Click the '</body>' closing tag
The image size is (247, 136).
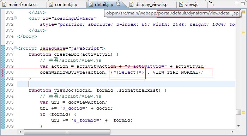[x=27, y=37]
